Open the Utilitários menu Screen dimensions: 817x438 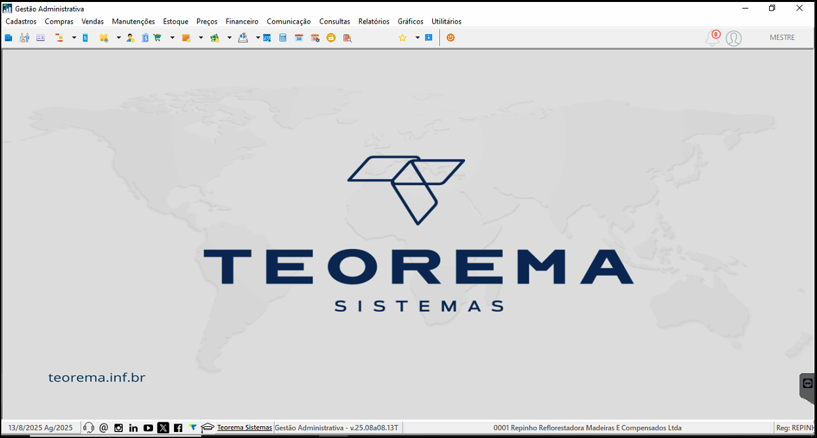click(447, 22)
